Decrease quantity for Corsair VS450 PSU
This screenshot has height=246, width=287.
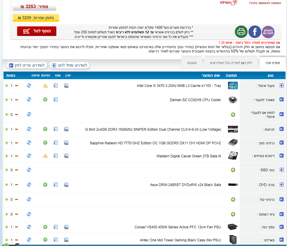tap(17, 227)
